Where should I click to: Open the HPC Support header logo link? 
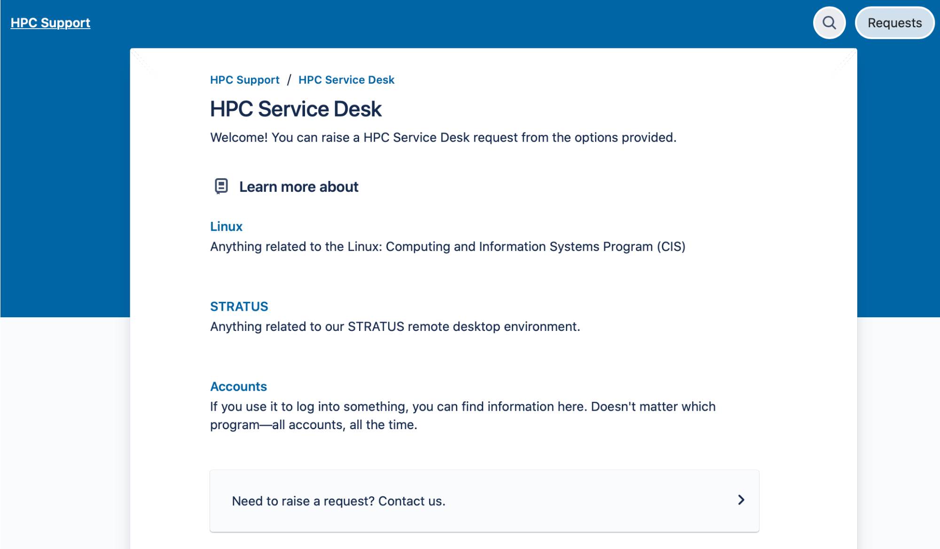click(50, 23)
